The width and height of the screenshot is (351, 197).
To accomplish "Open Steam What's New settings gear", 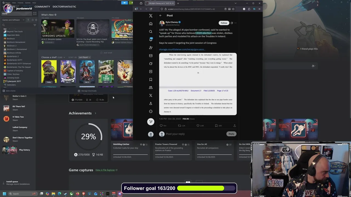I will click(55, 15).
